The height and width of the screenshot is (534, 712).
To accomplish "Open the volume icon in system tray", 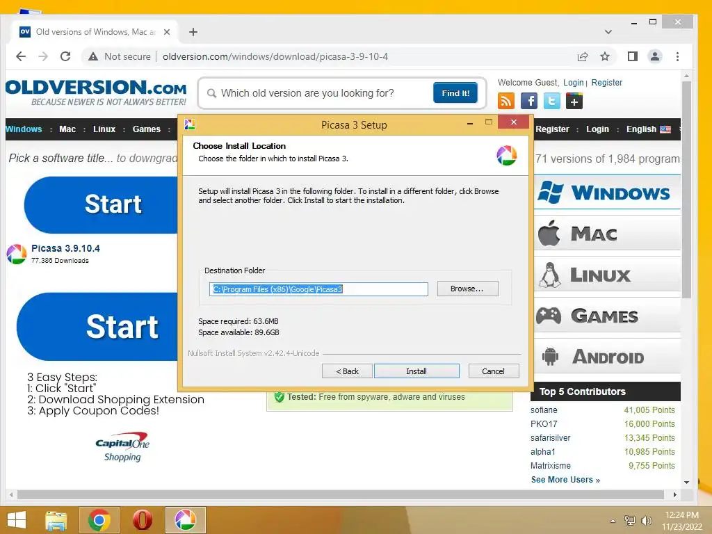I will click(x=646, y=520).
